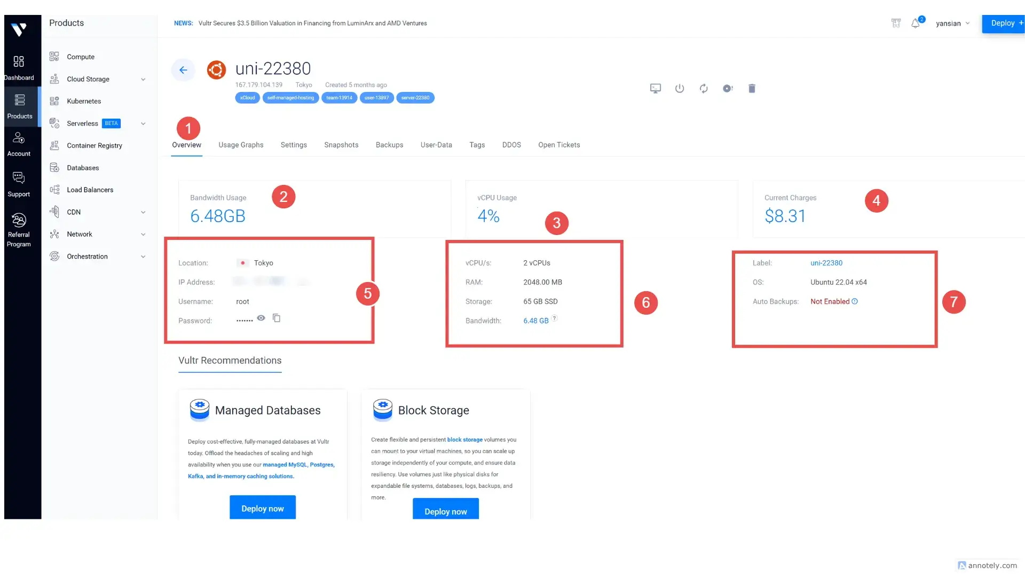Open the Referral Program page
The height and width of the screenshot is (577, 1025).
pyautogui.click(x=19, y=230)
